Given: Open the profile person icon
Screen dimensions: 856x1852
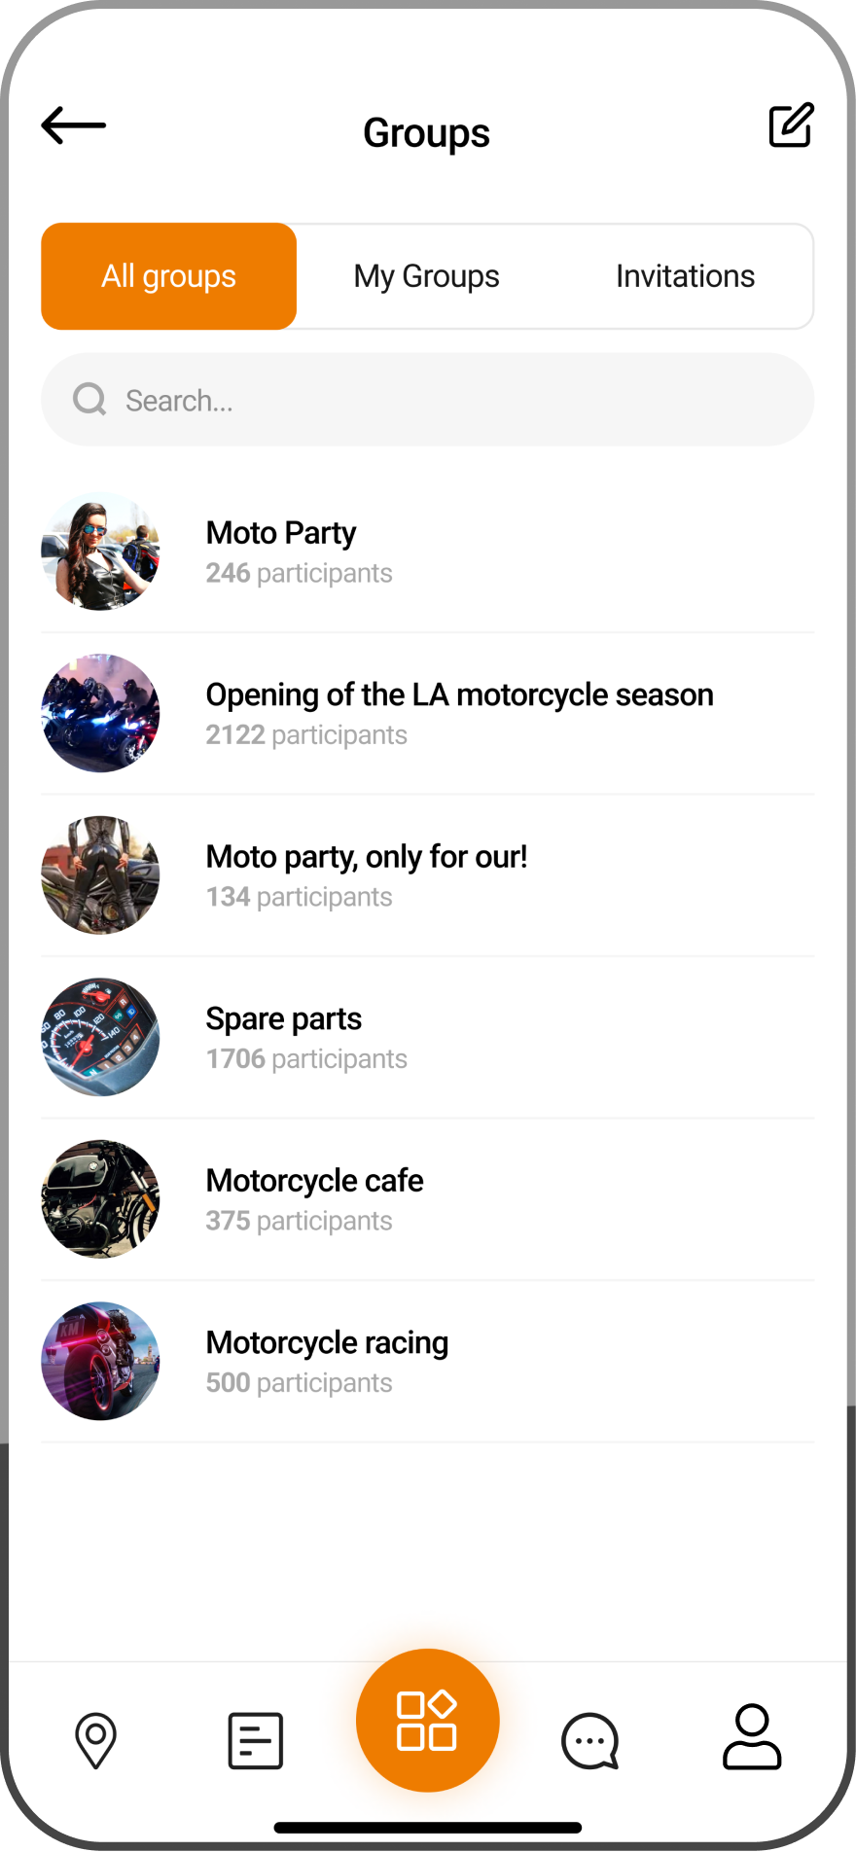Looking at the screenshot, I should 752,1736.
